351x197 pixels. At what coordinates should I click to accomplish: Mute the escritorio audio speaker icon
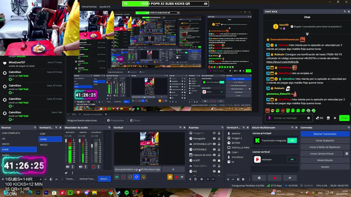point(67,167)
